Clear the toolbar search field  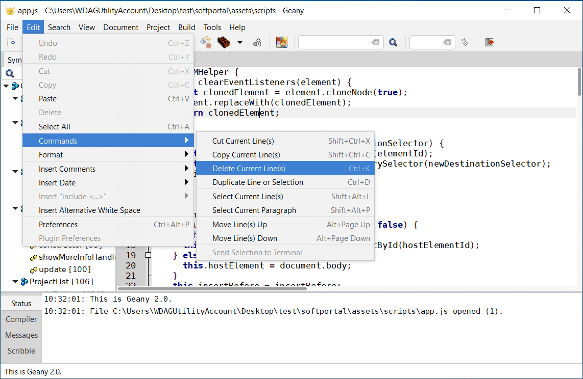pyautogui.click(x=376, y=42)
